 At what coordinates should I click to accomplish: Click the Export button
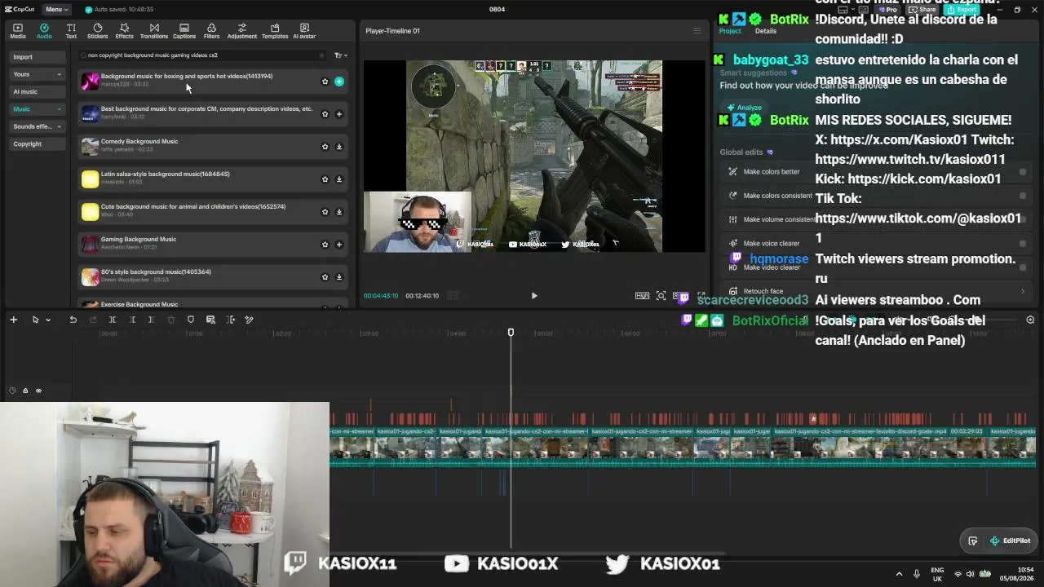[x=962, y=9]
